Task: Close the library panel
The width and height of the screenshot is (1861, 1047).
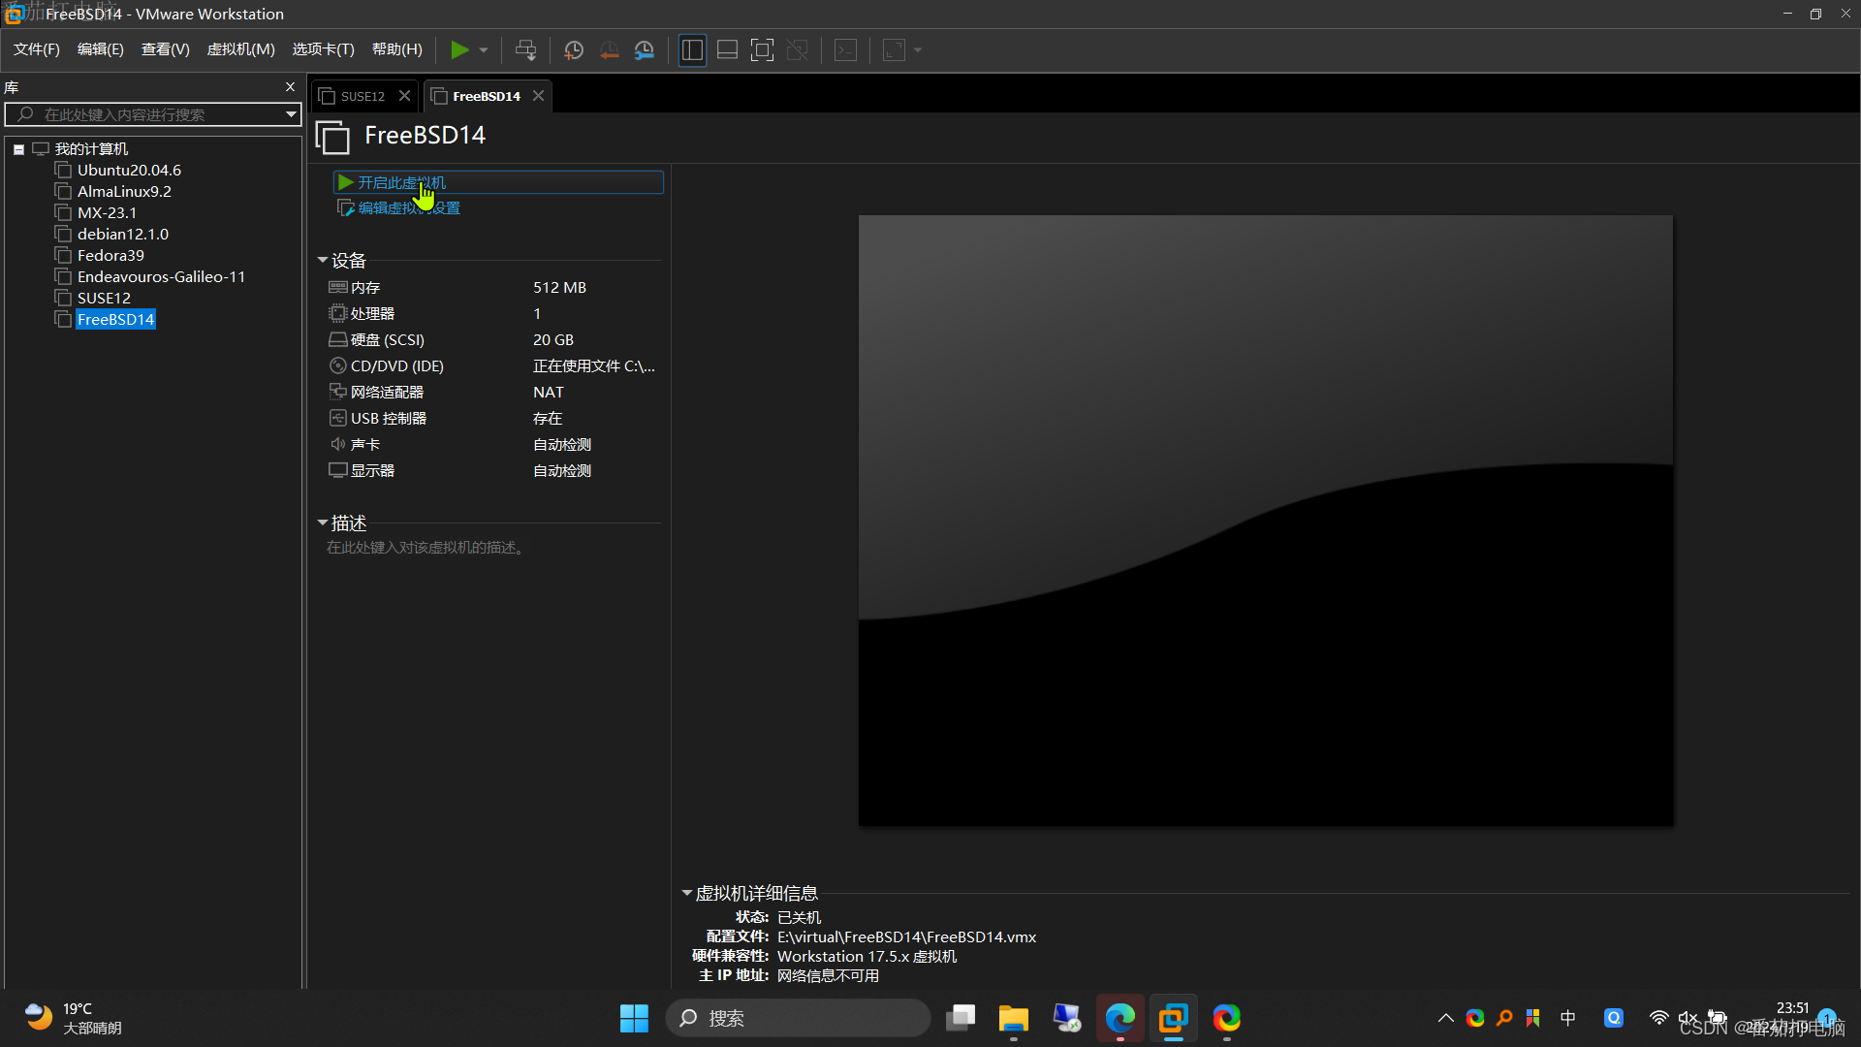Action: (290, 86)
